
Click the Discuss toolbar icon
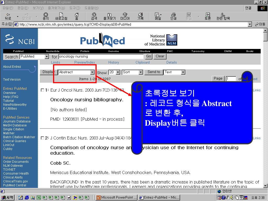click(208, 16)
